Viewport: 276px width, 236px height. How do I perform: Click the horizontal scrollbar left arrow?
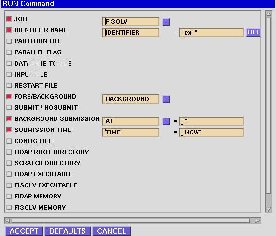(7, 221)
